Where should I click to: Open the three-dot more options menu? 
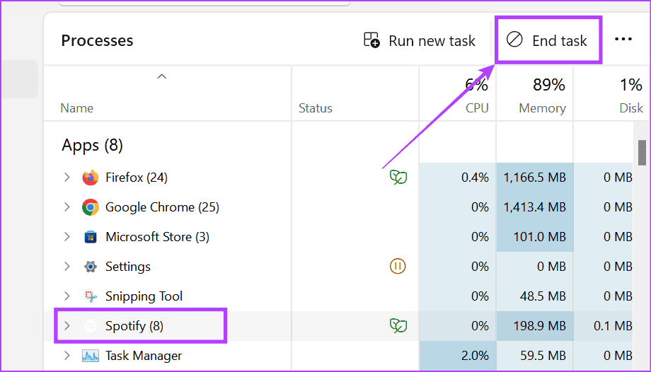tap(623, 40)
